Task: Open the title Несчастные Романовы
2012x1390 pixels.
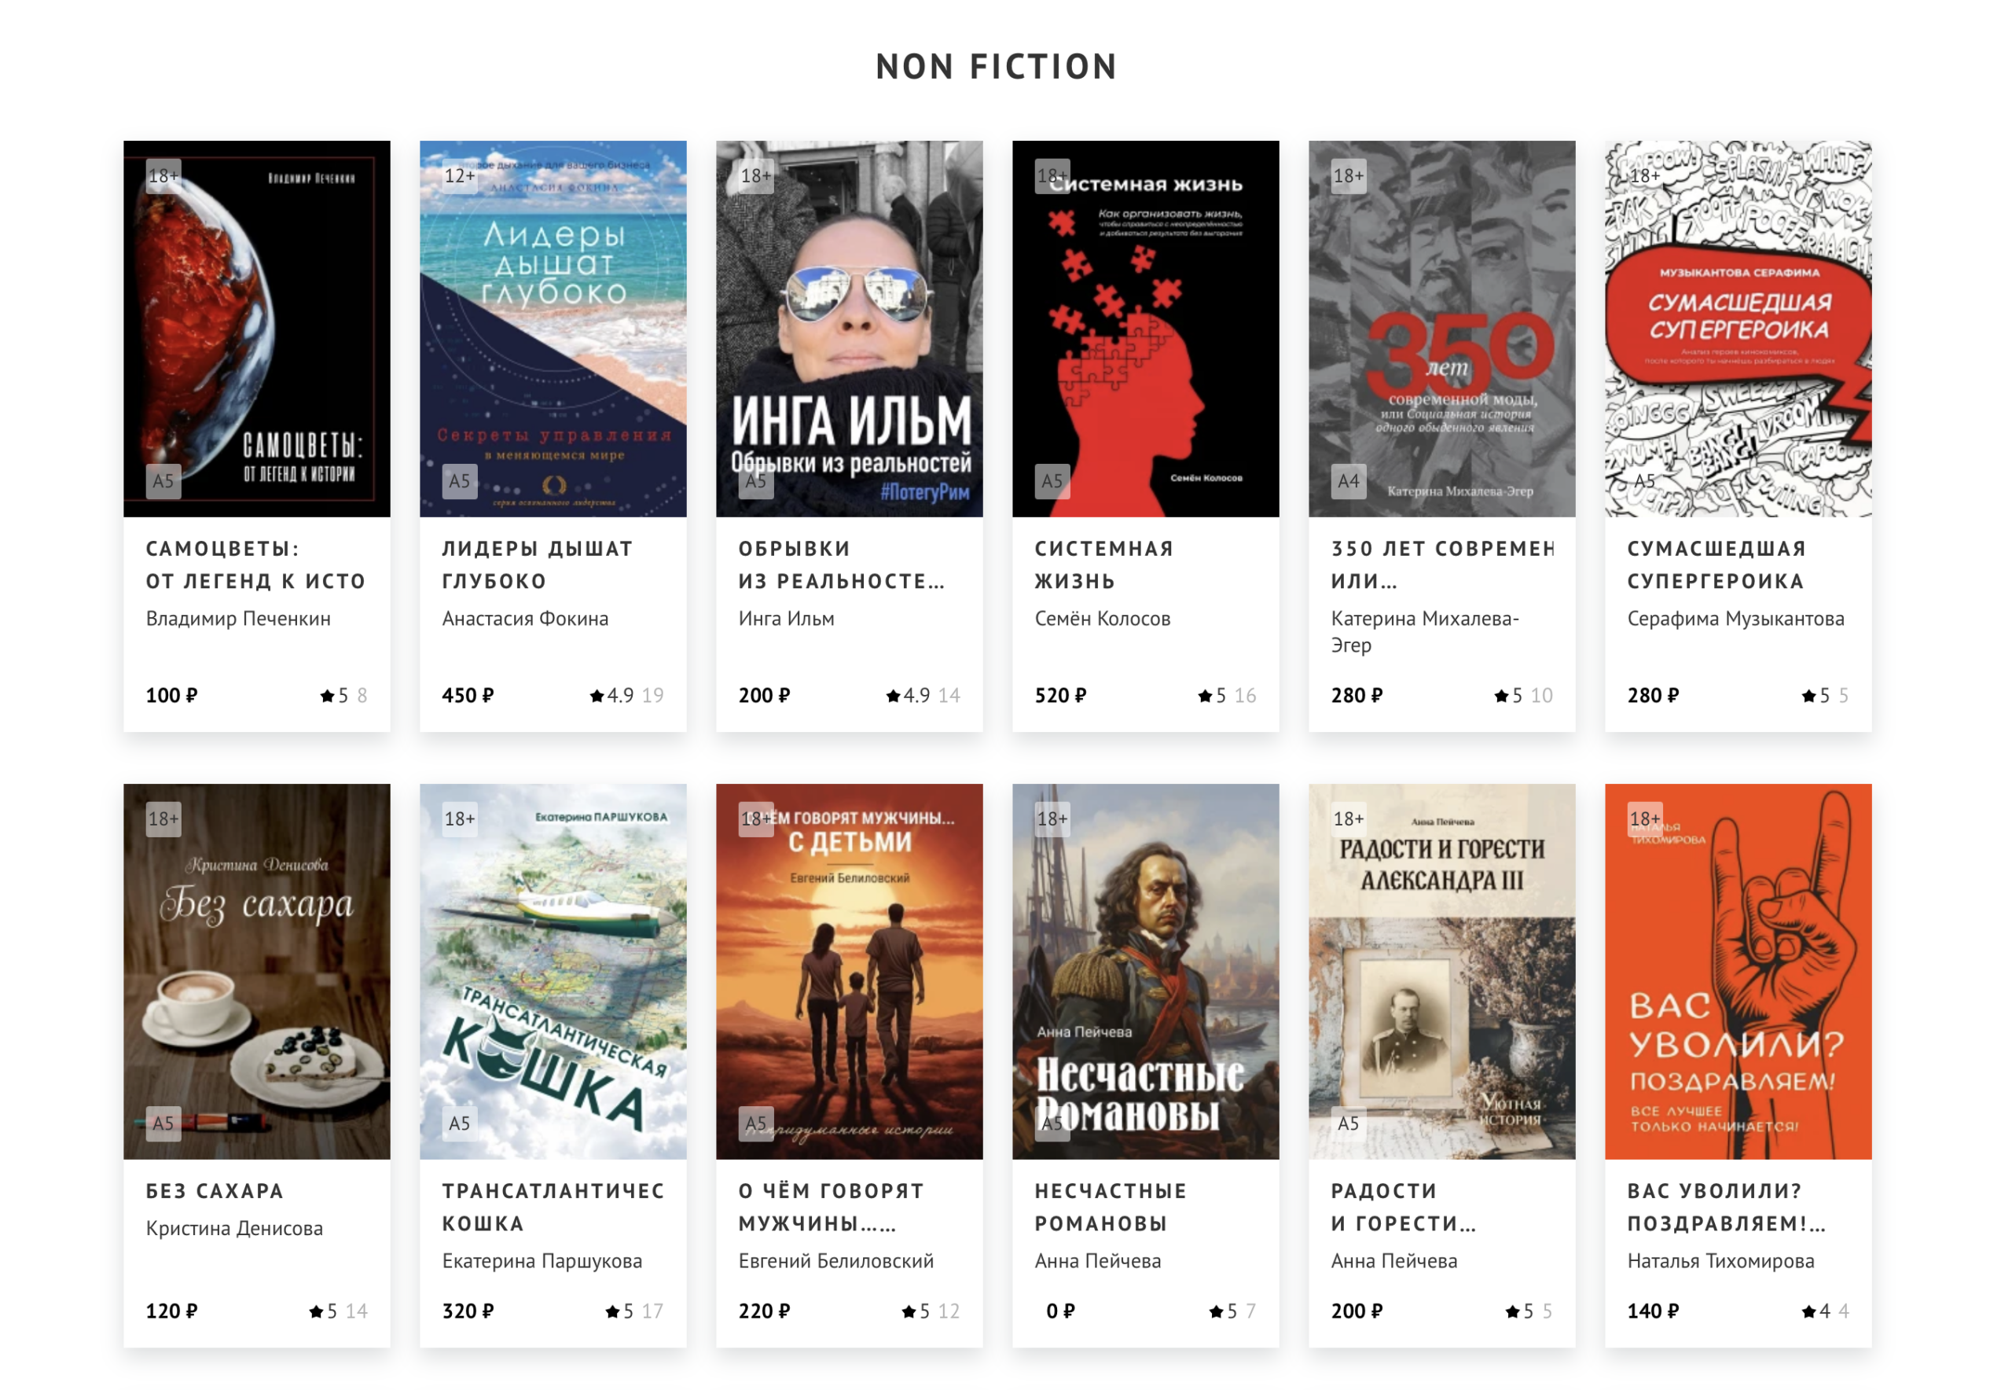Action: click(1112, 1208)
